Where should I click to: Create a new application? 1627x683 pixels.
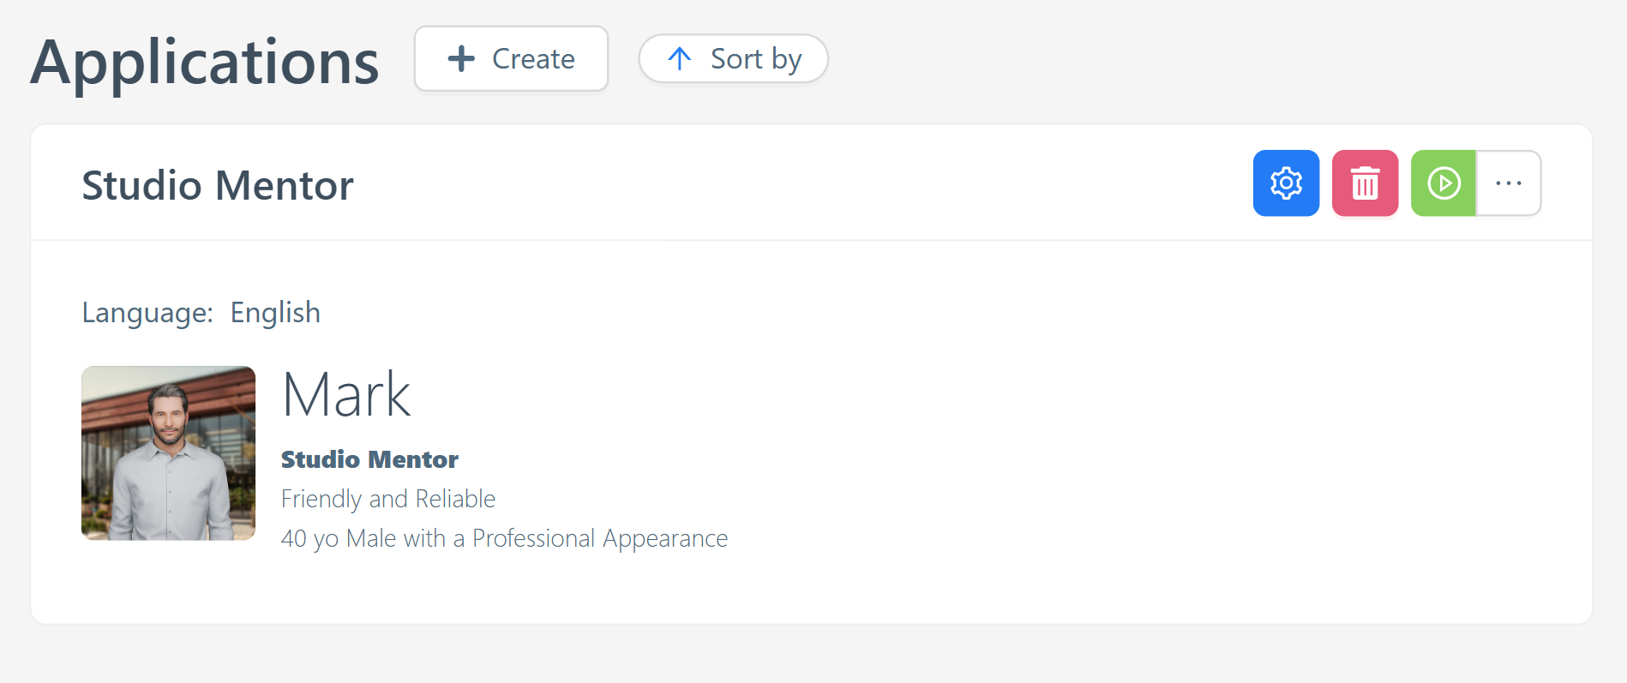(511, 58)
